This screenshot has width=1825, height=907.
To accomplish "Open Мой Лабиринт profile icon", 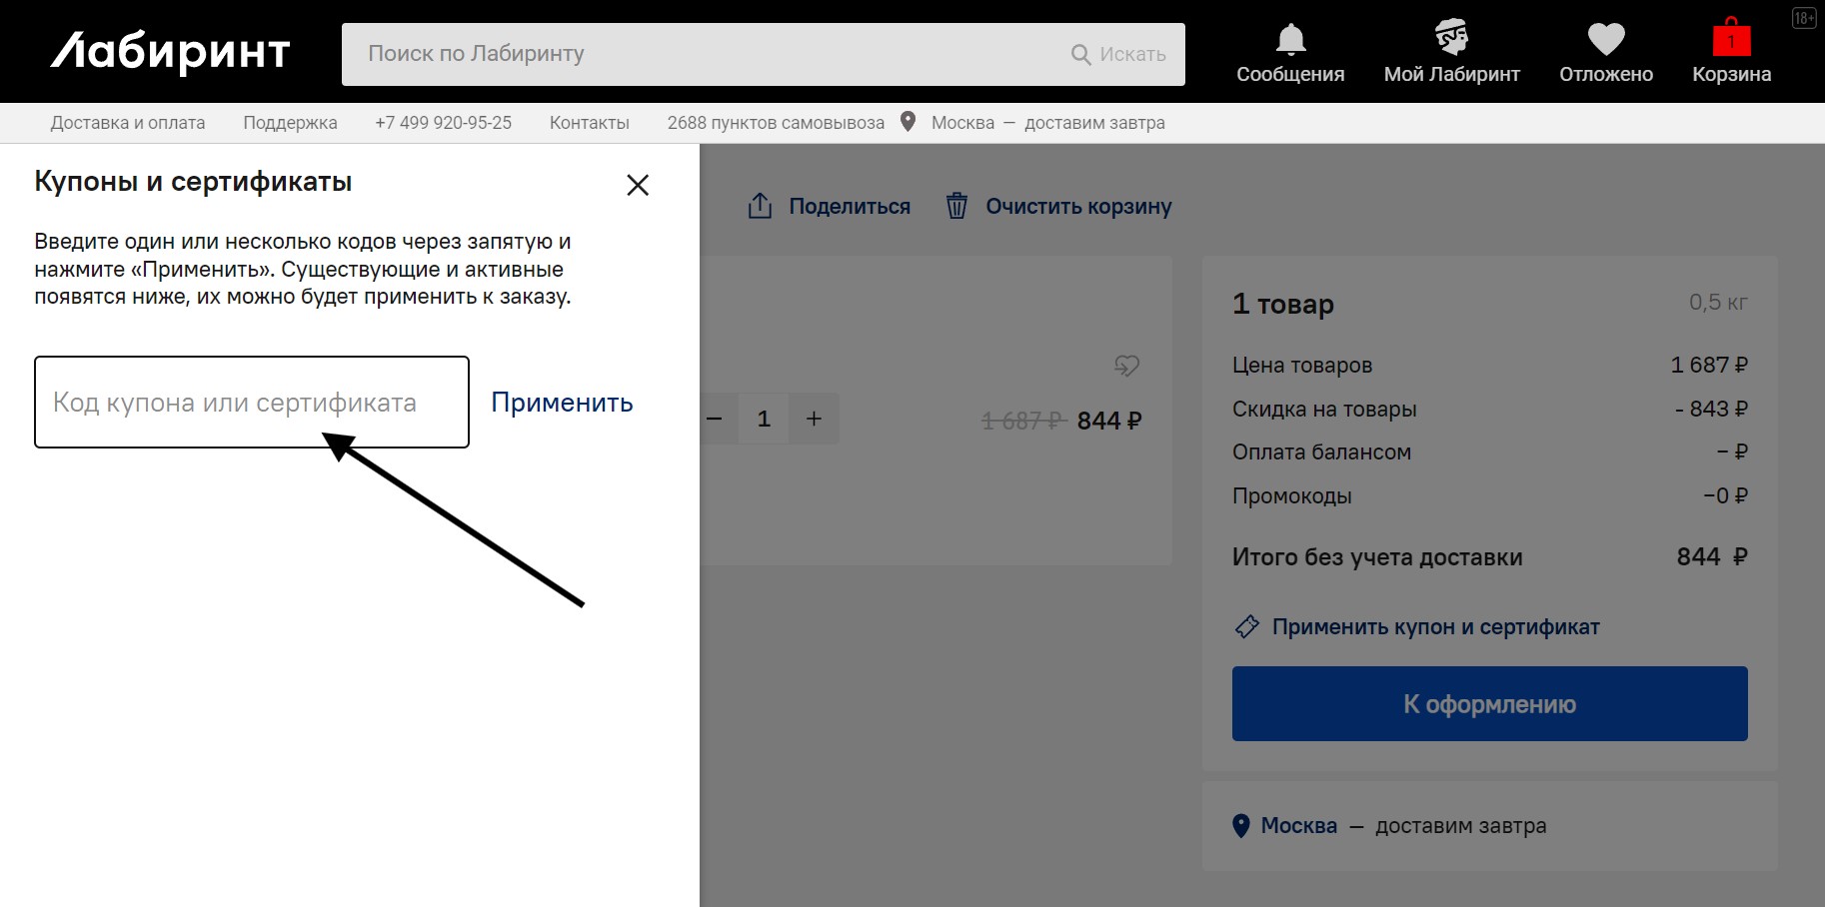I will point(1451,37).
